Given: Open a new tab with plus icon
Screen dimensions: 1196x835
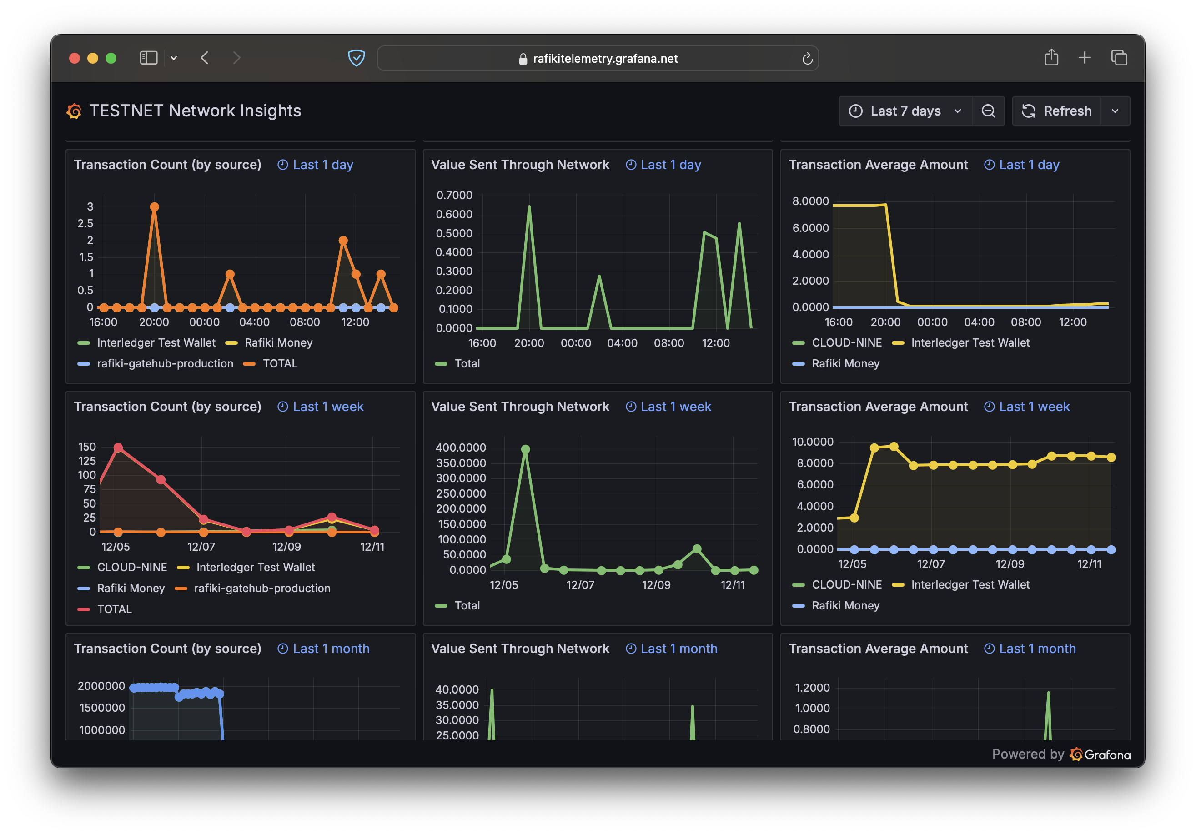Looking at the screenshot, I should (1085, 57).
